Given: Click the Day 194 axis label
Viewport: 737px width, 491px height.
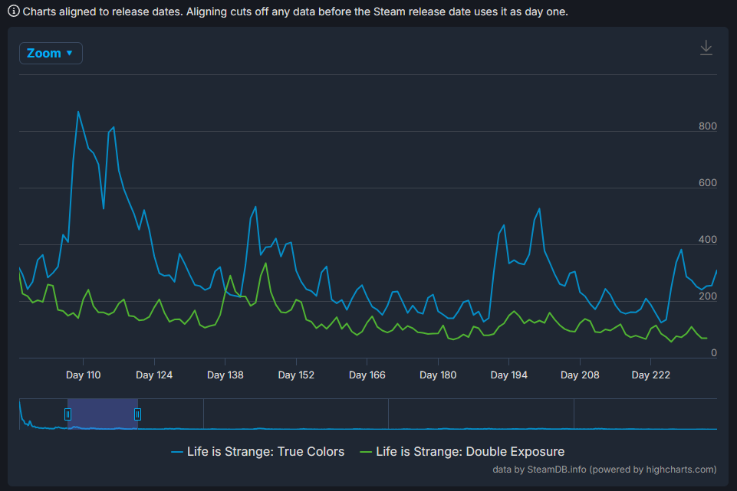Looking at the screenshot, I should pos(509,375).
